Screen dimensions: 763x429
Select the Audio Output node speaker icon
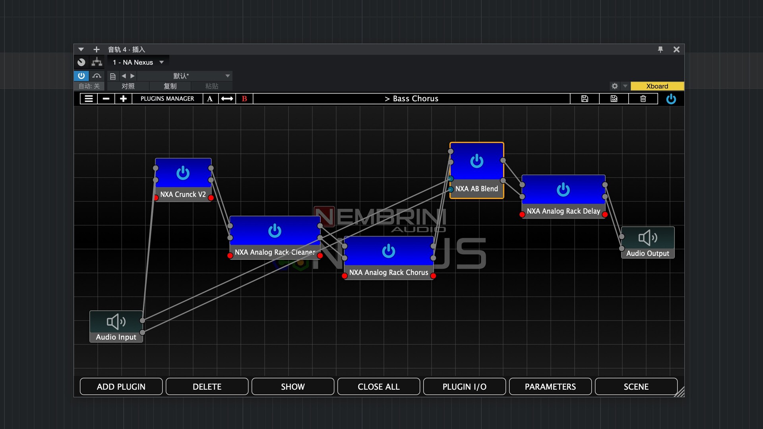648,238
